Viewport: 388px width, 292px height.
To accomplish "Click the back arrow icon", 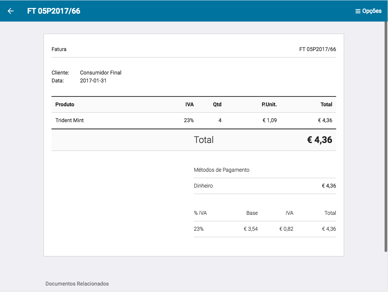I will point(11,11).
